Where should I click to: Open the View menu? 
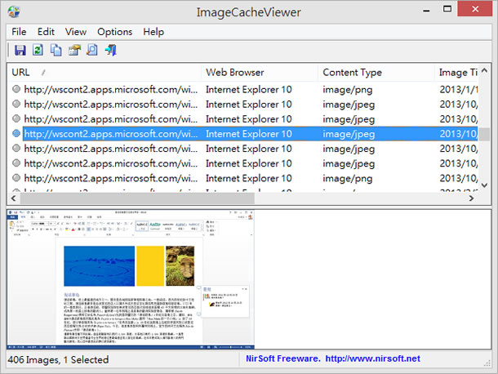(x=76, y=32)
